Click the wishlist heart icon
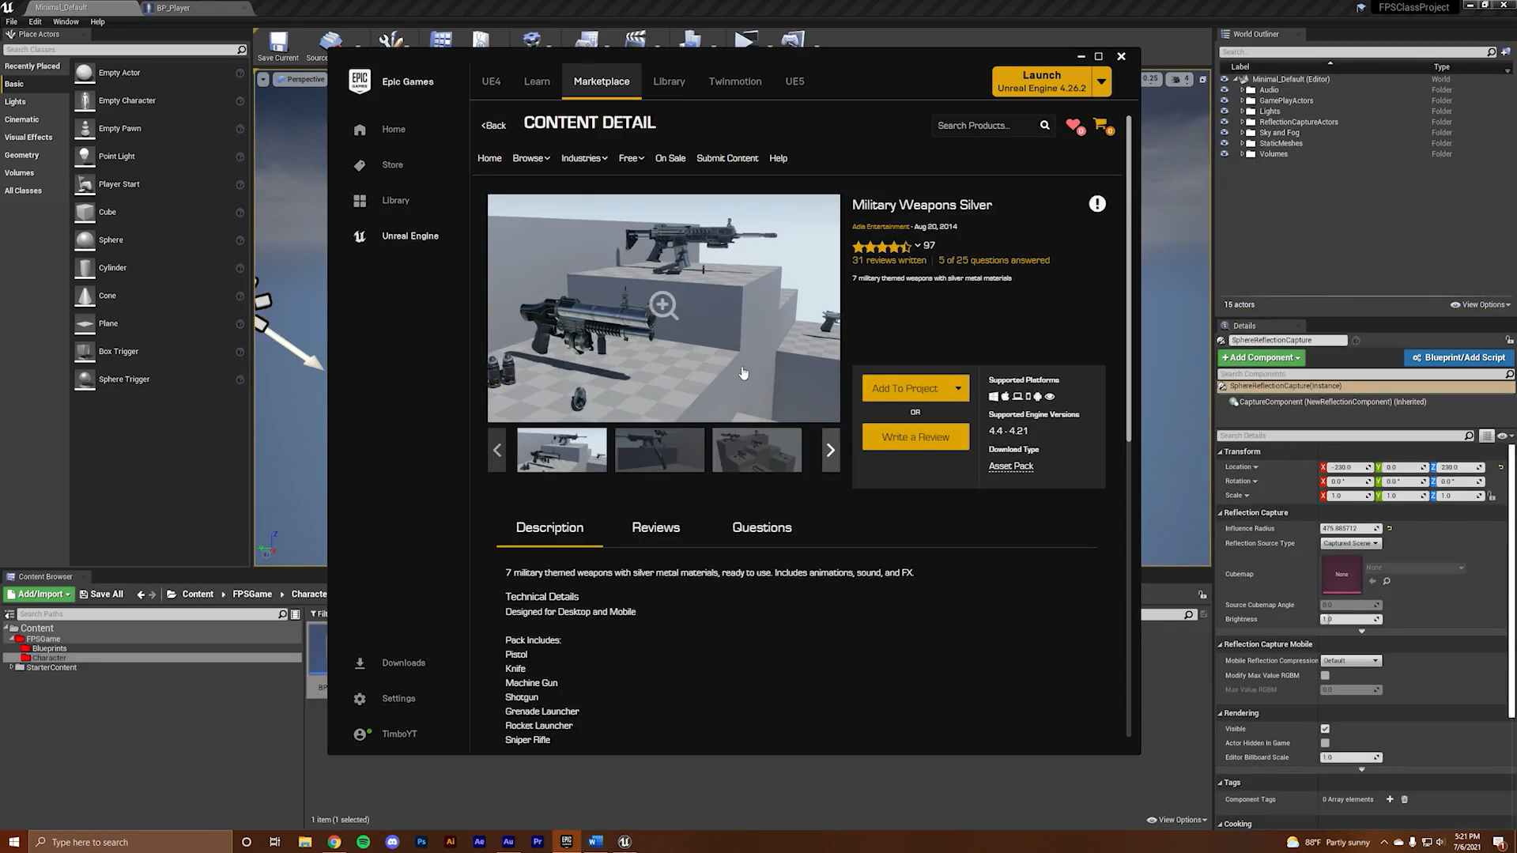The image size is (1517, 853). coord(1073,125)
